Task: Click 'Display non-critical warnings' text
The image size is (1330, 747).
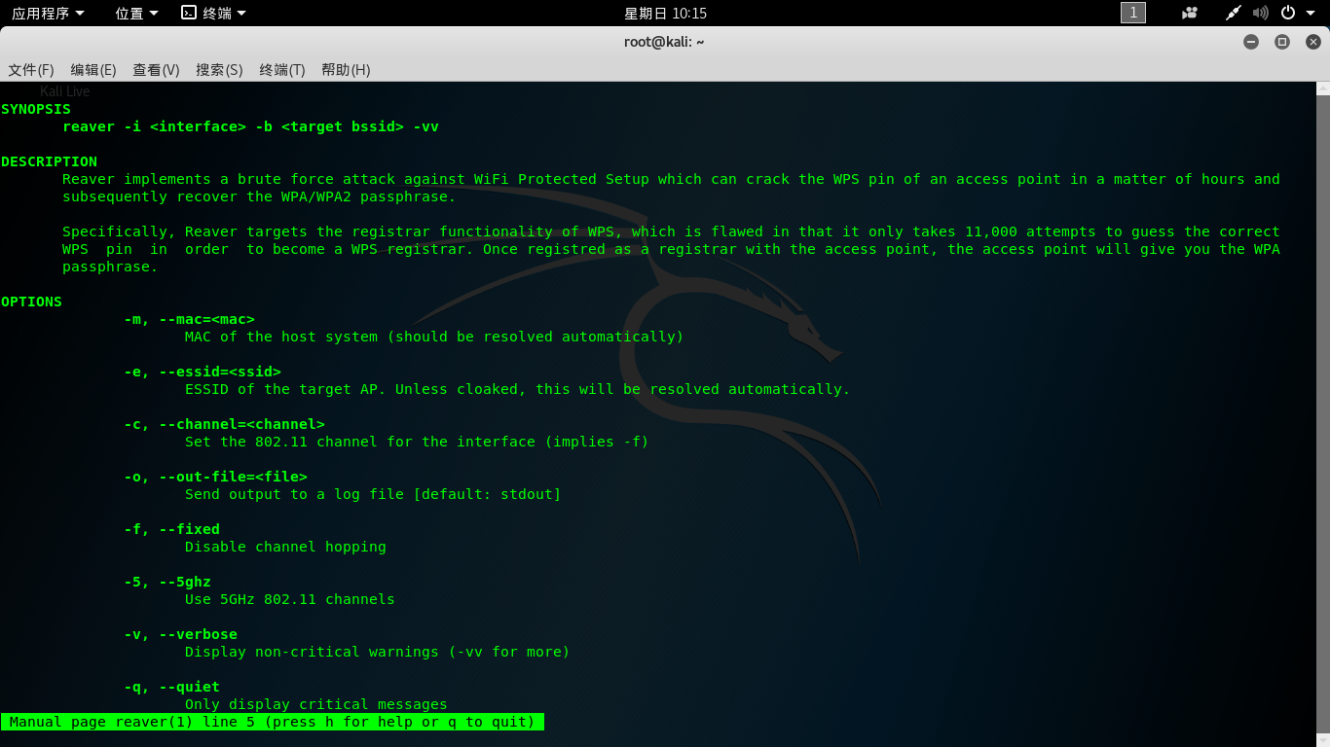Action: [377, 652]
